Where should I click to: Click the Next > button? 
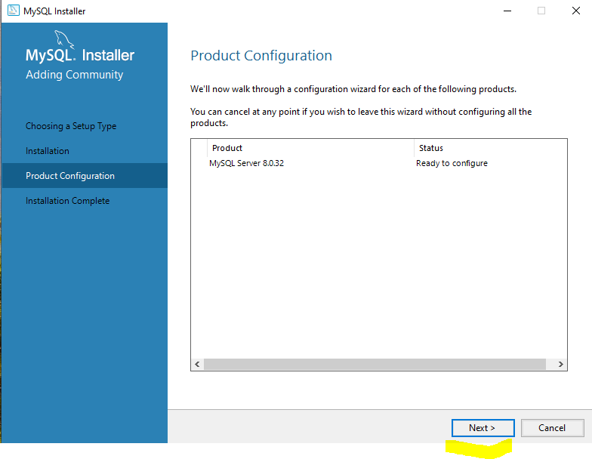[483, 427]
